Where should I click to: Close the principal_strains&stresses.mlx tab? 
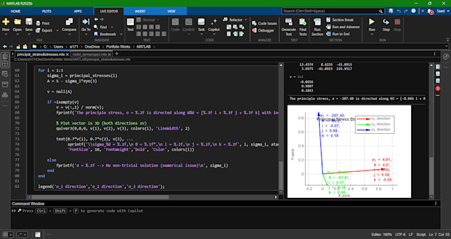67,54
